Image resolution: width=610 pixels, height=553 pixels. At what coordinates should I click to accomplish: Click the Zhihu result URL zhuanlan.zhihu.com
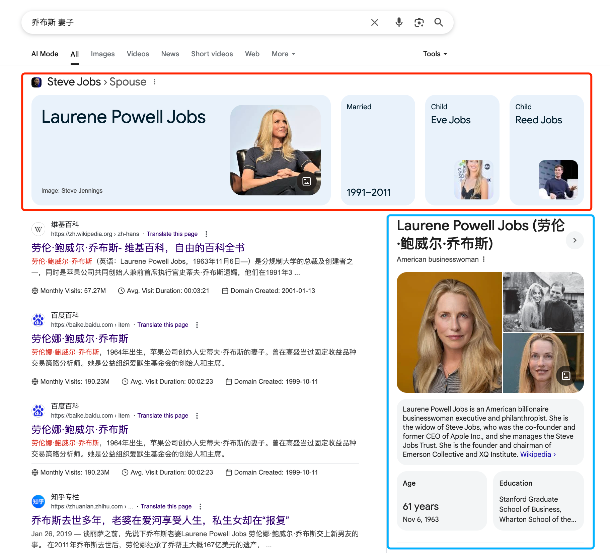click(x=92, y=506)
